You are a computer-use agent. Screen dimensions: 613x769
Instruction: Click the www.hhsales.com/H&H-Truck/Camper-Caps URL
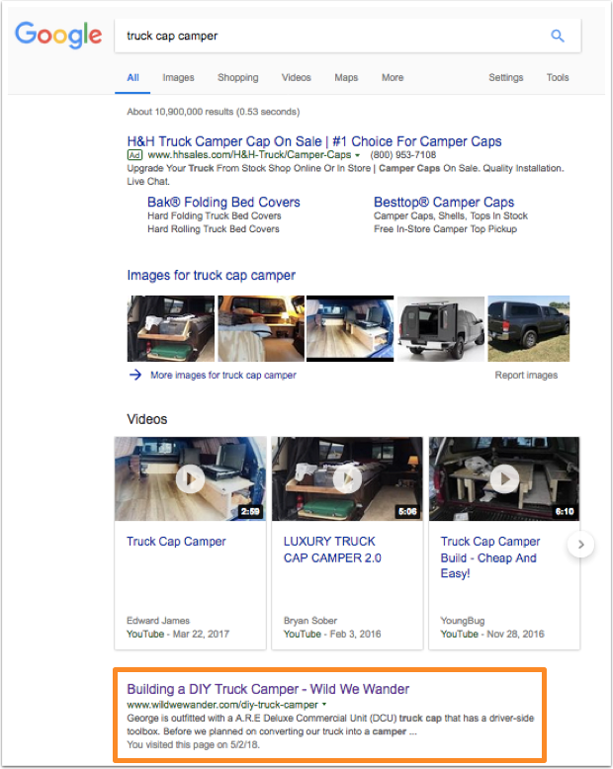pos(249,155)
